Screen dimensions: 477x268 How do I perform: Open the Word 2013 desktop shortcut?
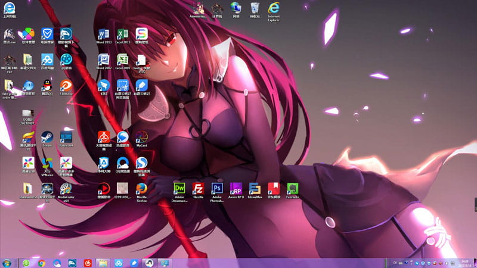tap(104, 33)
